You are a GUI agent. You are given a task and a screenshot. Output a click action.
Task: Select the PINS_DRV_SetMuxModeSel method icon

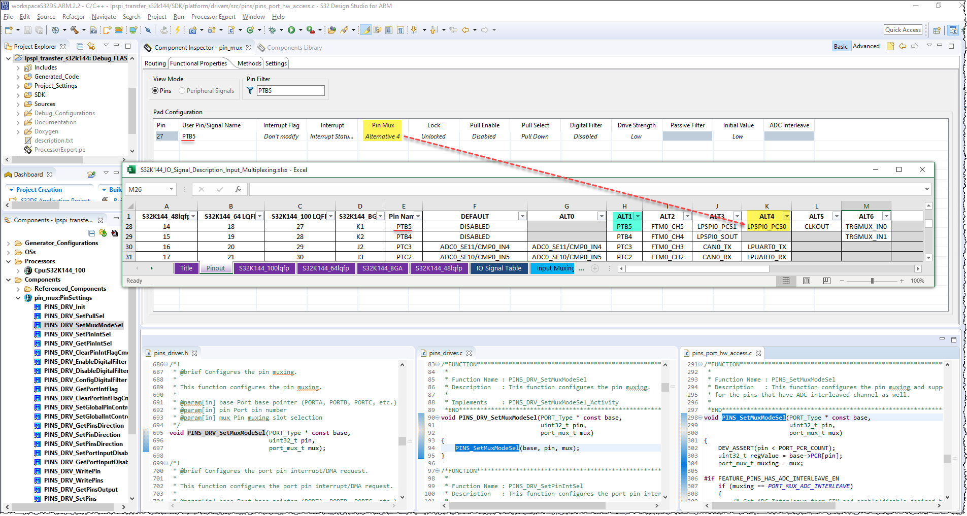pyautogui.click(x=37, y=325)
